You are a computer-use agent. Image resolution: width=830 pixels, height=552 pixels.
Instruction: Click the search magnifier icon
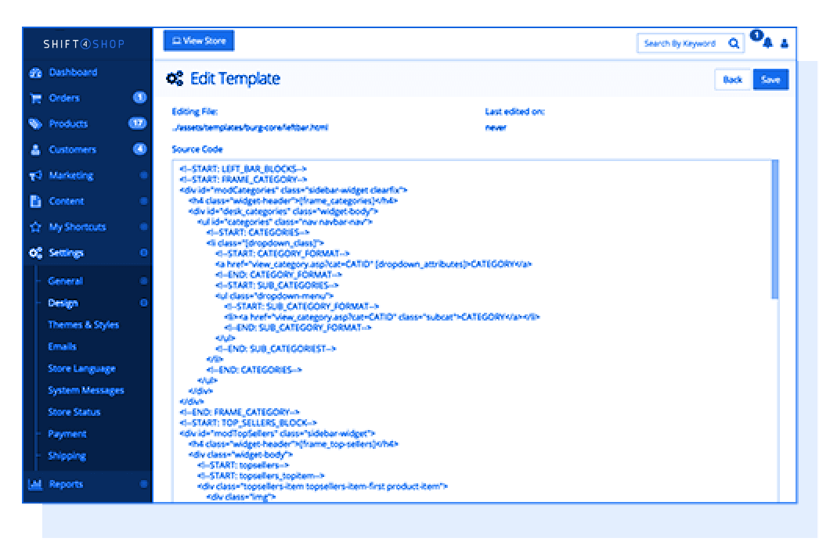coord(734,44)
